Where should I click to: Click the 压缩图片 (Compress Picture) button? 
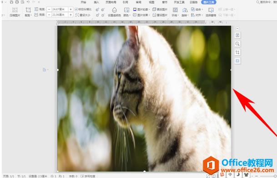[x=15, y=12]
